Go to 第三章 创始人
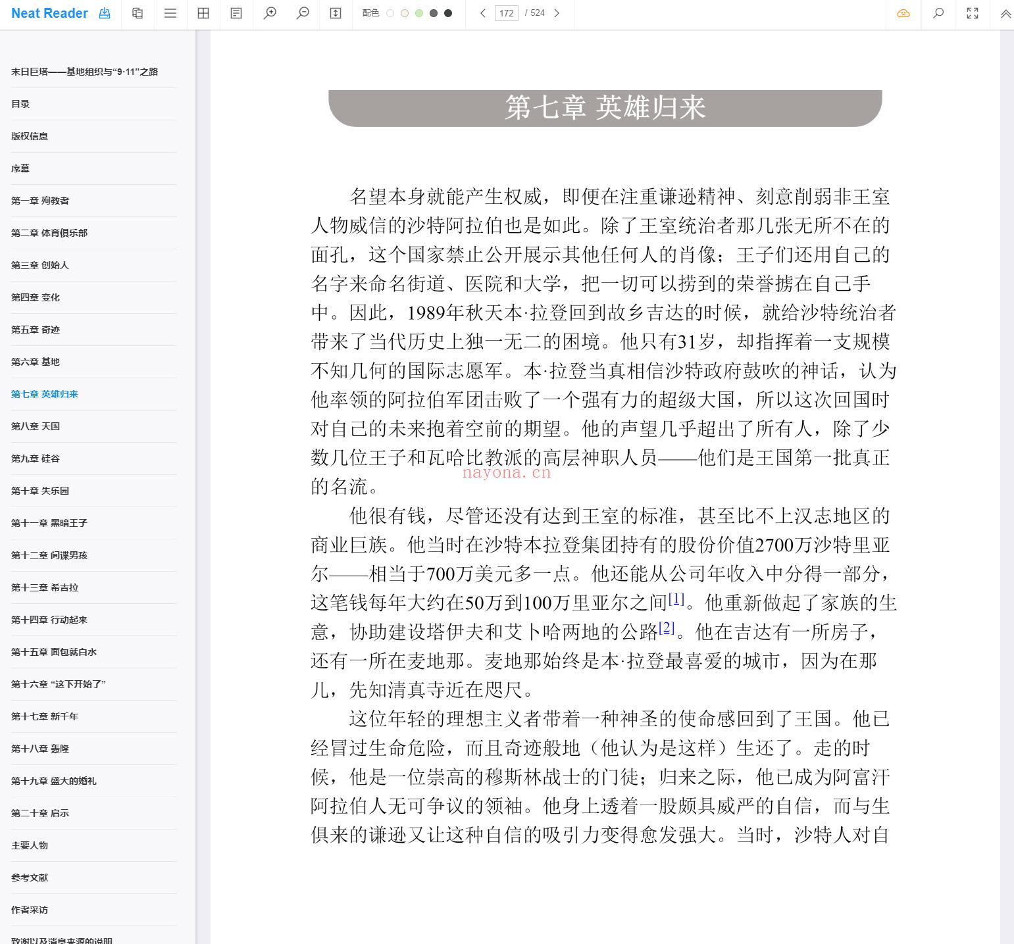This screenshot has height=944, width=1014. [40, 265]
